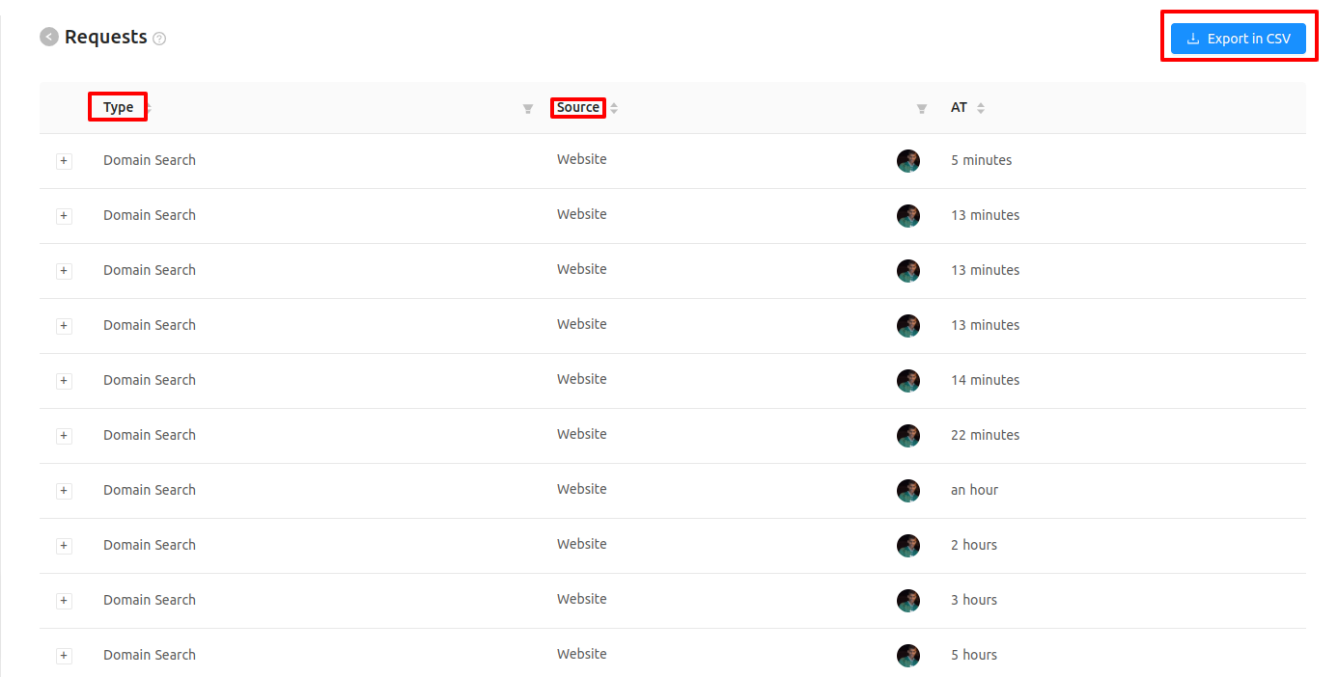The width and height of the screenshot is (1338, 677).
Task: Click the Source column header label
Action: (x=578, y=107)
